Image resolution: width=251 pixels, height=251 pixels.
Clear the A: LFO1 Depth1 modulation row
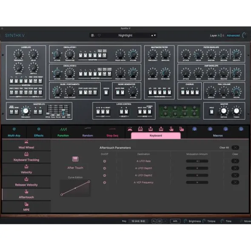(235, 168)
